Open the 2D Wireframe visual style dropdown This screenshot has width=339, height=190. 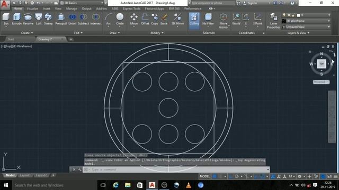click(x=306, y=21)
